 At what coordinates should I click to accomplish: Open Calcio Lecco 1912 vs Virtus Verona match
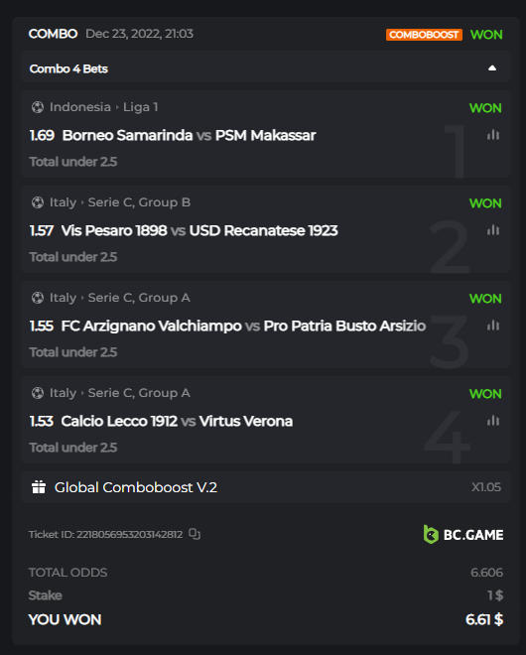pos(177,421)
